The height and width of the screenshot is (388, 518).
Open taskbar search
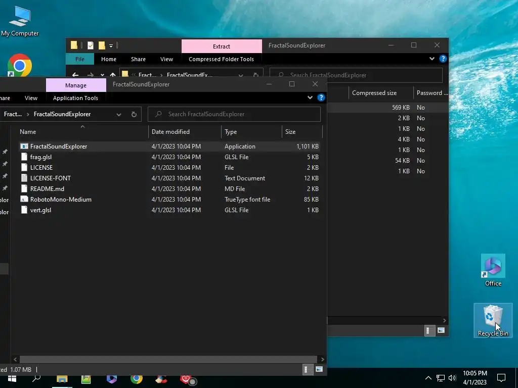[36, 378]
